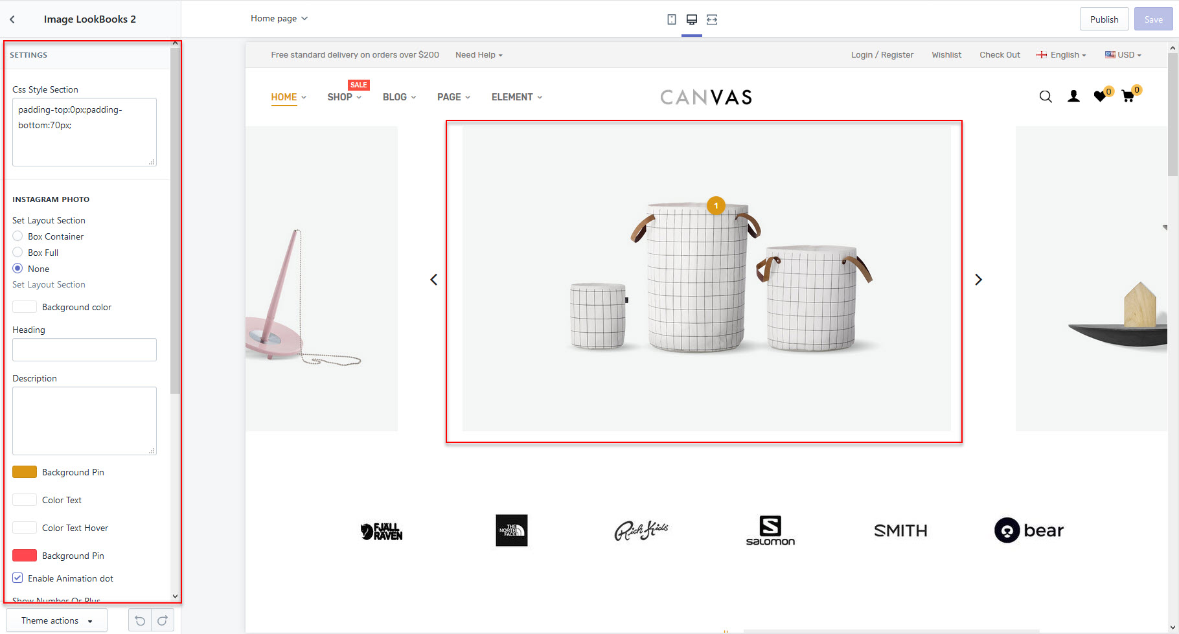Click the Heading input field
Viewport: 1179px width, 634px height.
pos(84,350)
